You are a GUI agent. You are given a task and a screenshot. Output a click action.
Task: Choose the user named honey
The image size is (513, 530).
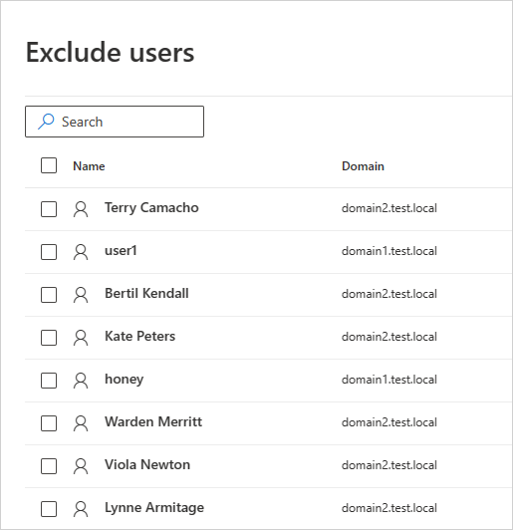[125, 380]
